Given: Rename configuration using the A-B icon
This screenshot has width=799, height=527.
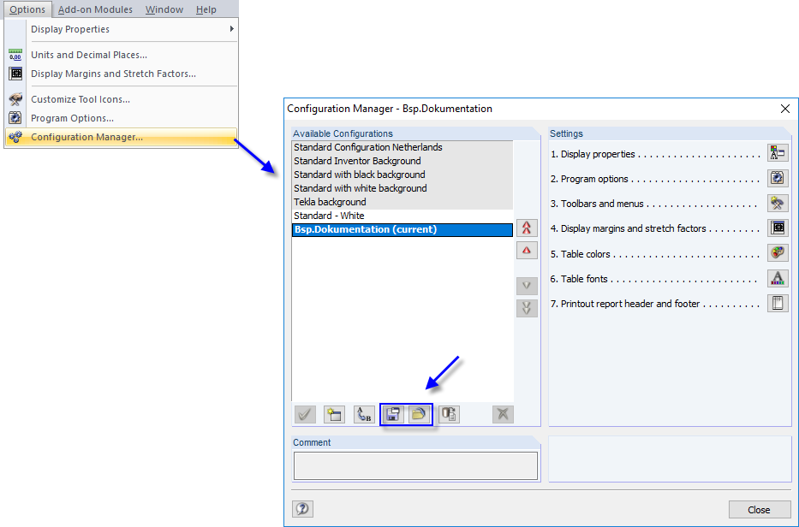Looking at the screenshot, I should point(361,414).
